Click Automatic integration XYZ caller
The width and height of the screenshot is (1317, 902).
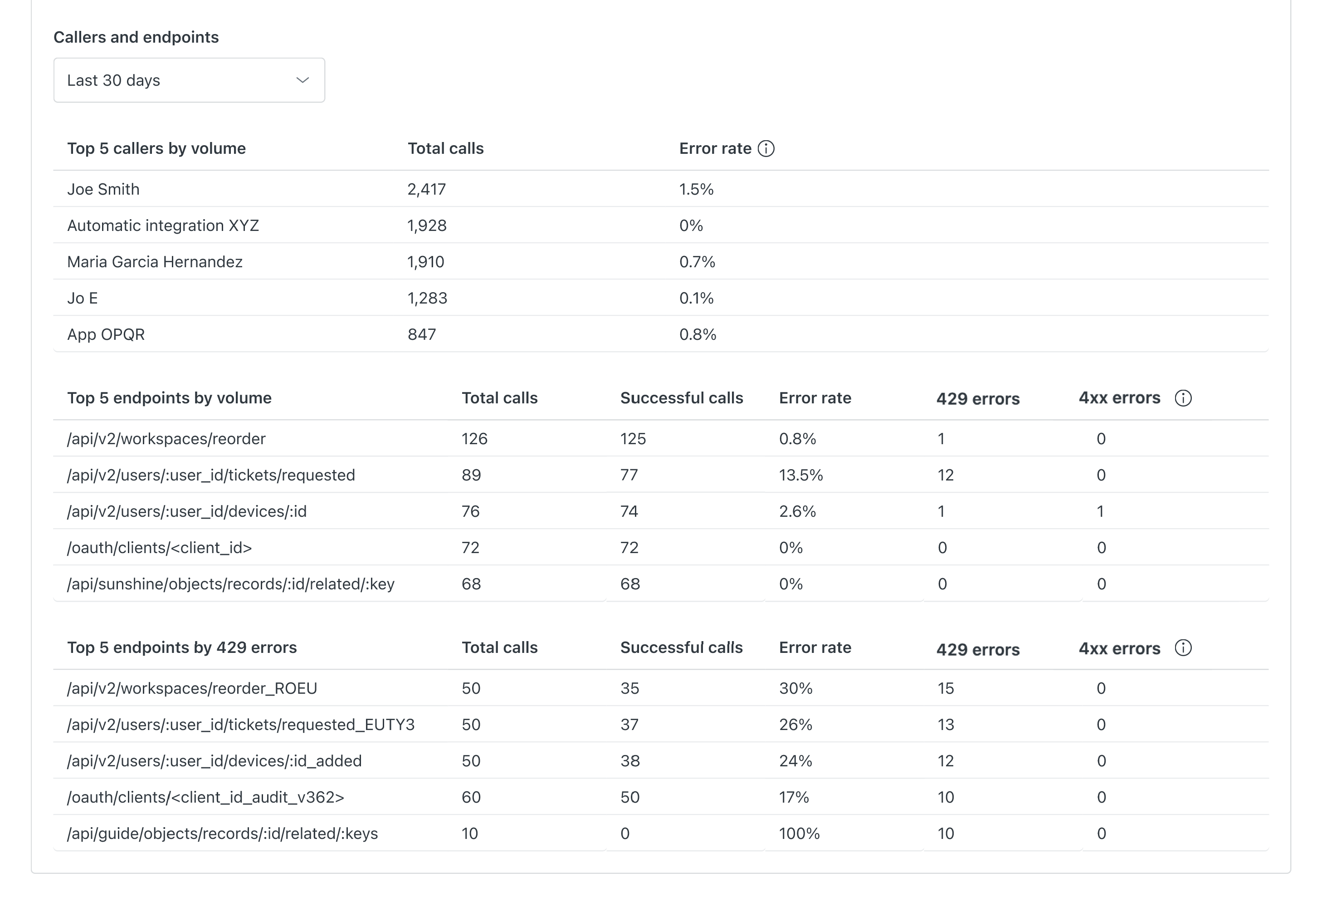pos(163,225)
